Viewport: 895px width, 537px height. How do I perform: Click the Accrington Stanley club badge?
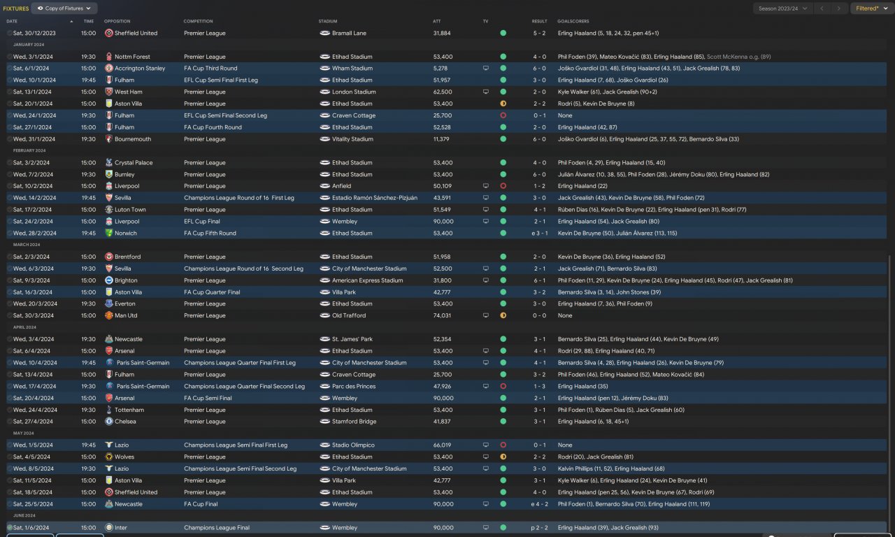pos(109,69)
